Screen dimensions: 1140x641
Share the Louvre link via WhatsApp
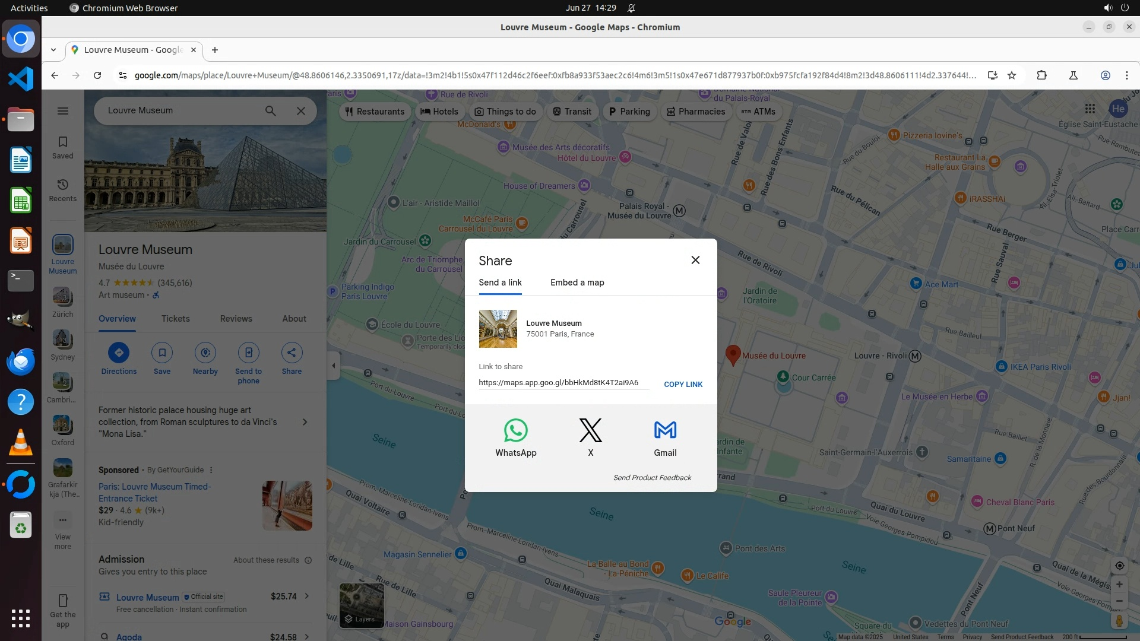515,437
